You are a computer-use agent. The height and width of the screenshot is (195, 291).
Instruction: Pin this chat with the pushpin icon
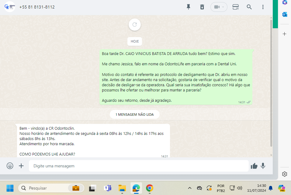click(188, 7)
